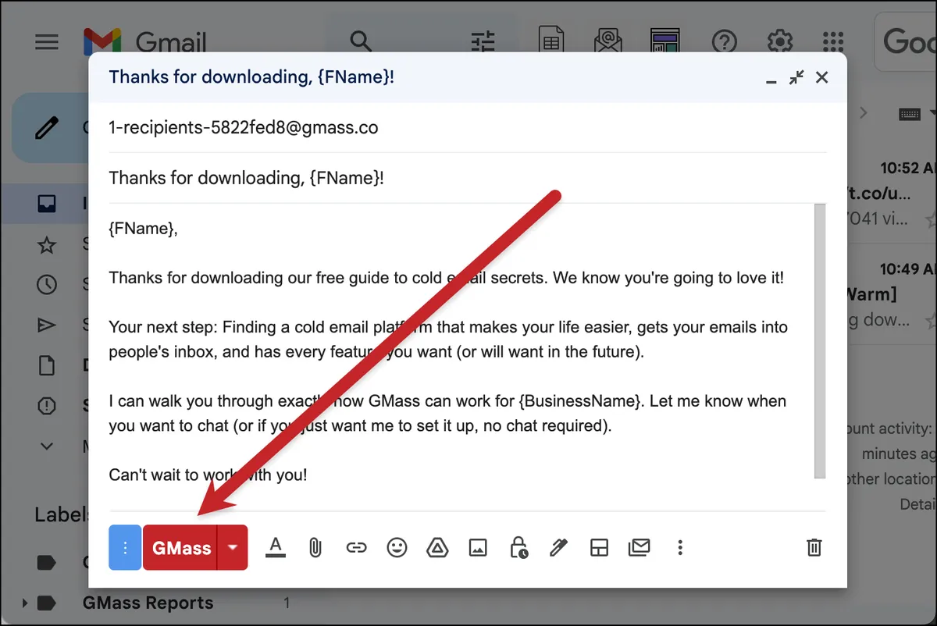Choose a layout template icon
This screenshot has height=626, width=937.
tap(599, 548)
